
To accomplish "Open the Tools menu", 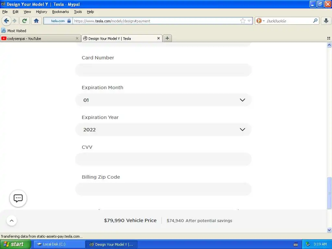I will click(78, 12).
